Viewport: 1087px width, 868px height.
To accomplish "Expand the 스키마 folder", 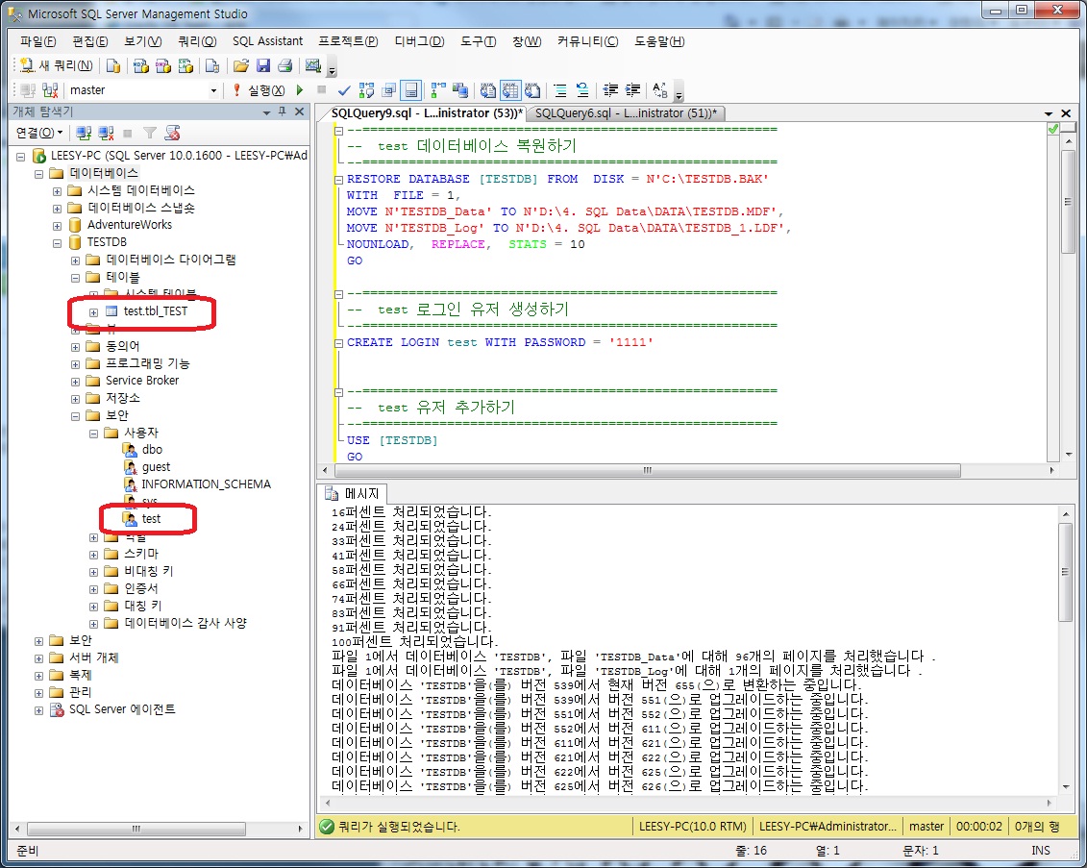I will 93,555.
